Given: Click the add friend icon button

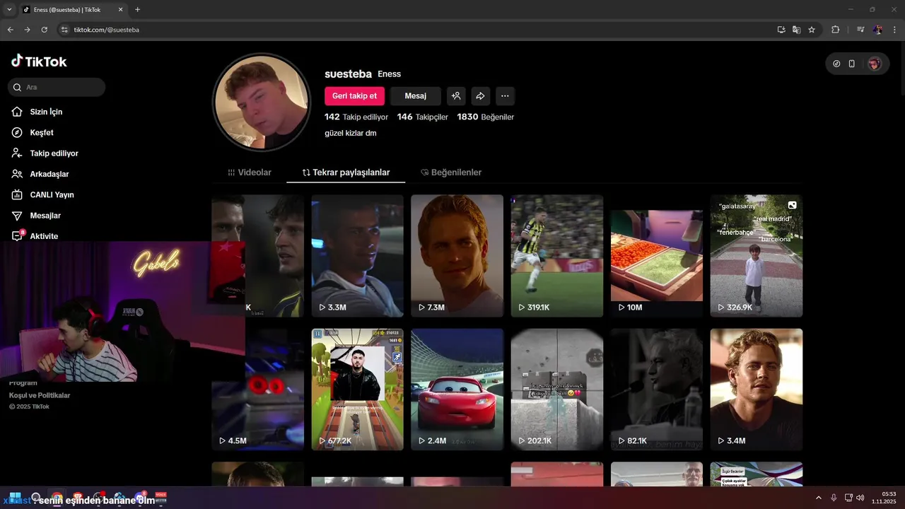Looking at the screenshot, I should point(456,96).
